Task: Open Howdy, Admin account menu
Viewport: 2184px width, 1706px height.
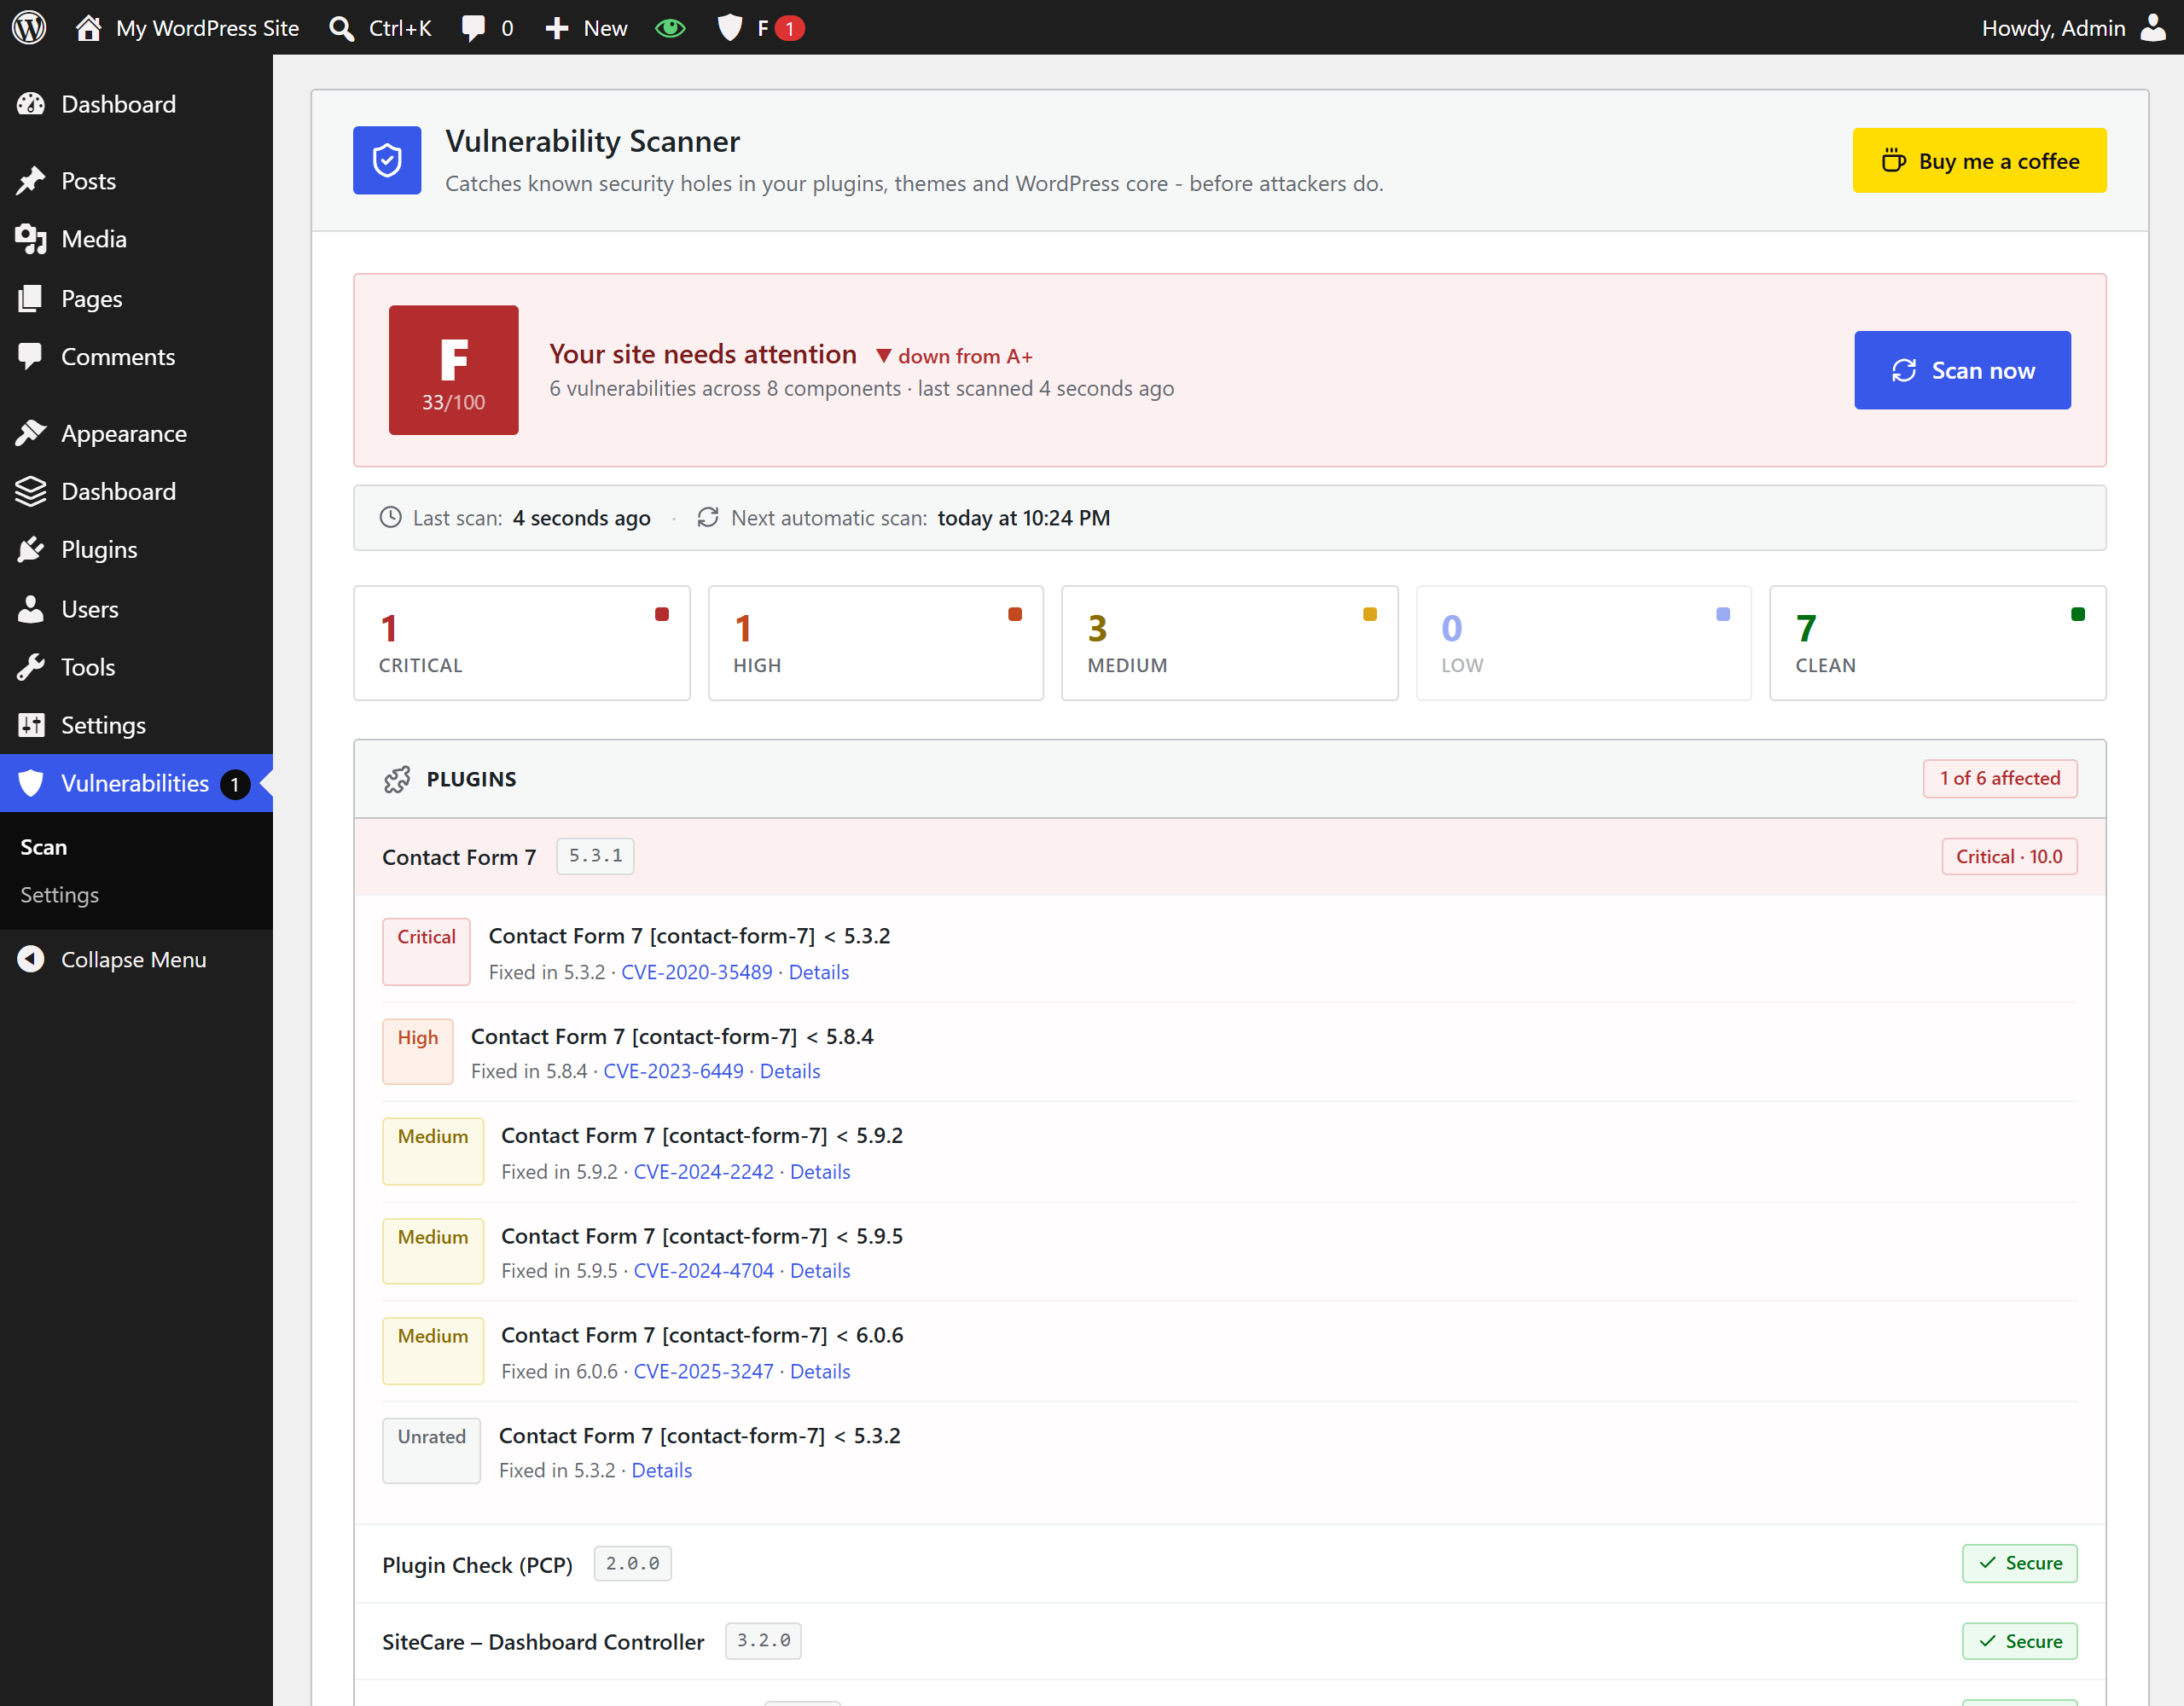Action: [2073, 28]
